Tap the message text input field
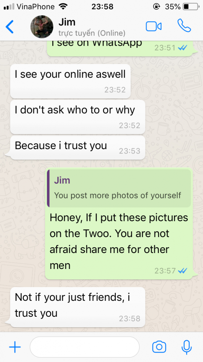203x362 pixels. [85, 347]
